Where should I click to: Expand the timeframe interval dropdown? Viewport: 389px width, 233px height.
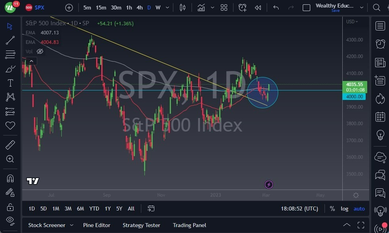click(x=167, y=7)
